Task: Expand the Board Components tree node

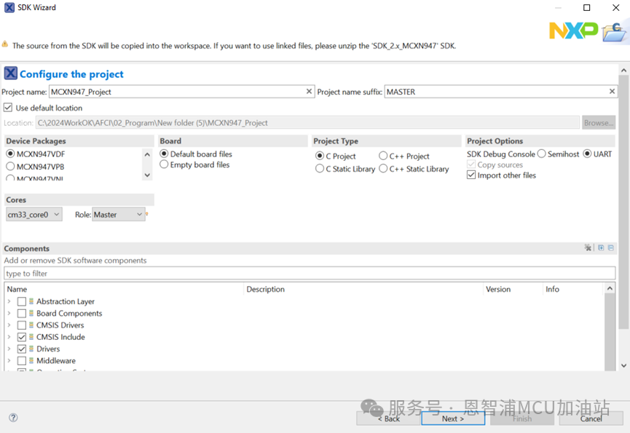Action: pyautogui.click(x=9, y=313)
